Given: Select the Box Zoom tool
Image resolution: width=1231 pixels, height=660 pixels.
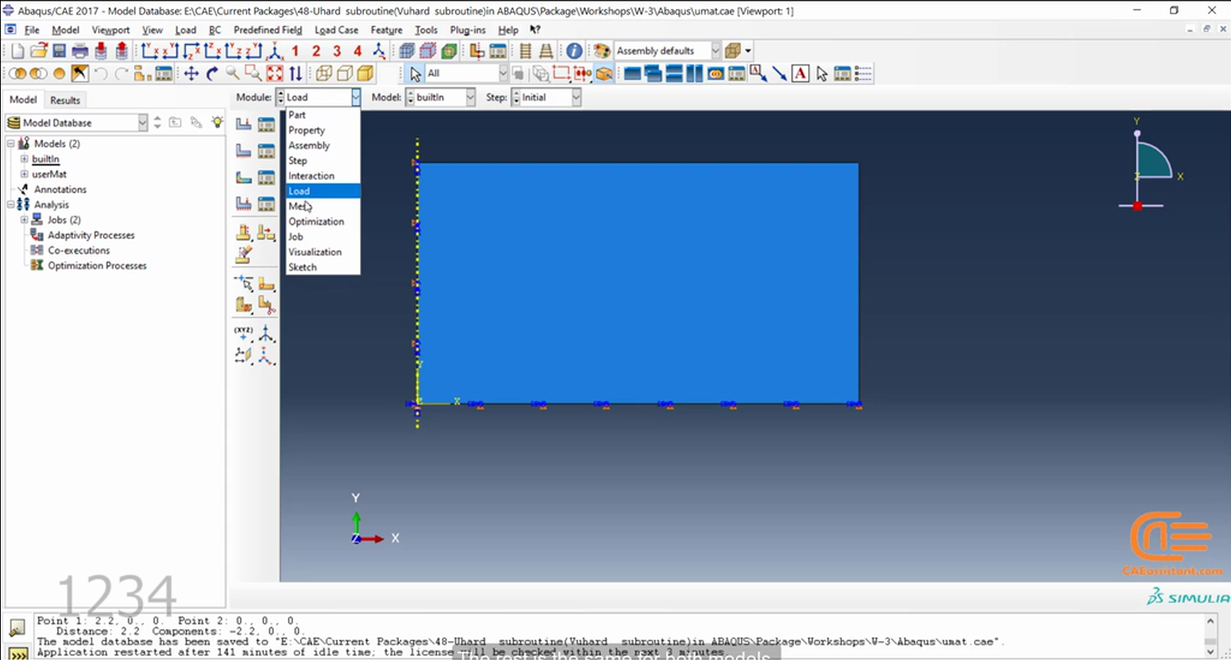Looking at the screenshot, I should click(253, 74).
